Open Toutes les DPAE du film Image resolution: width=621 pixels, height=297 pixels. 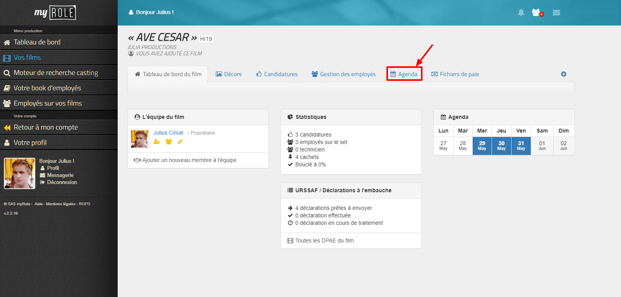click(321, 241)
